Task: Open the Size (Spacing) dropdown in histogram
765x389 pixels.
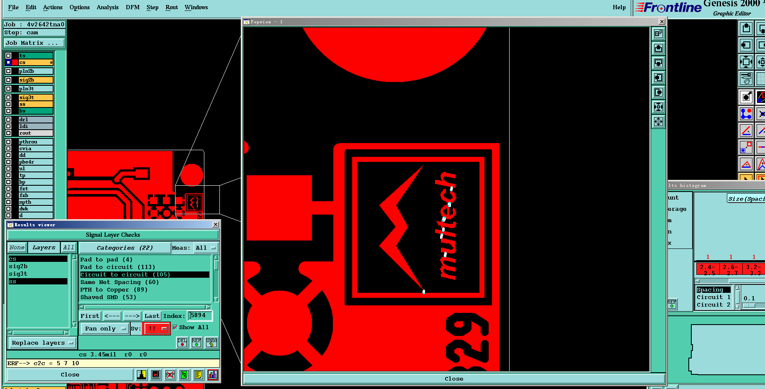Action: coord(746,199)
